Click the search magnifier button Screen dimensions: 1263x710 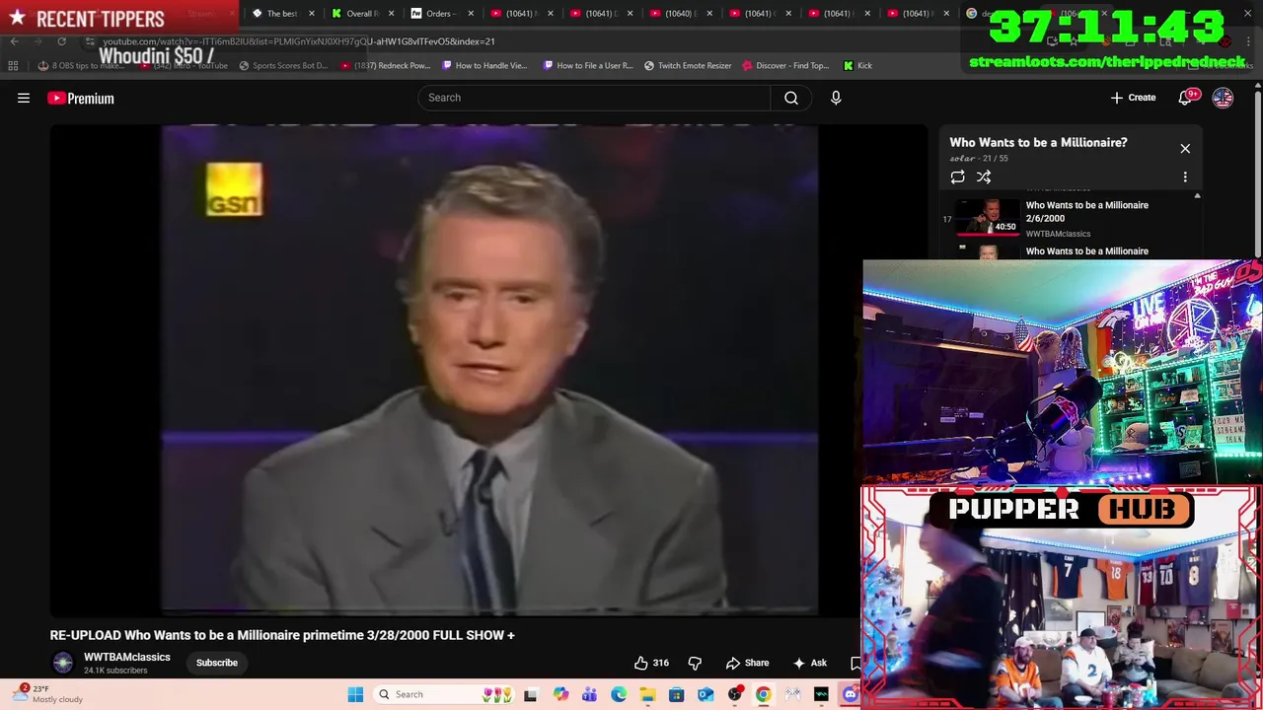tap(791, 98)
